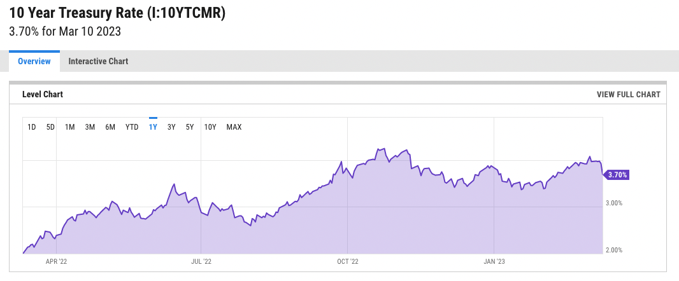Open the View Full Chart link
679x281 pixels.
click(x=628, y=95)
